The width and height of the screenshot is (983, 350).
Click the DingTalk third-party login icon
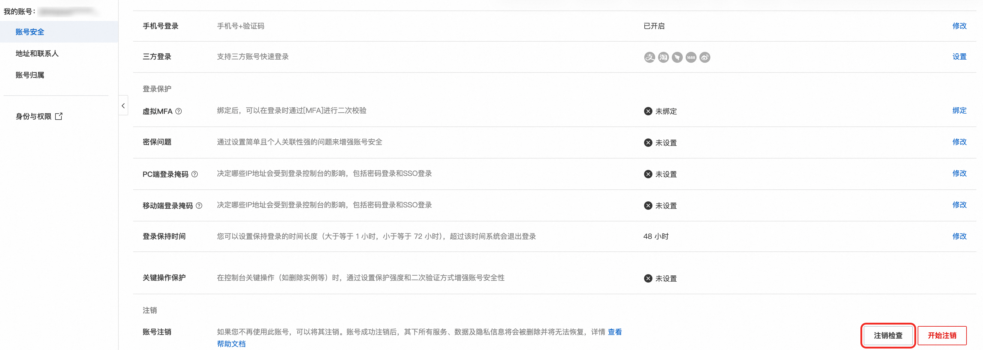[x=677, y=57]
